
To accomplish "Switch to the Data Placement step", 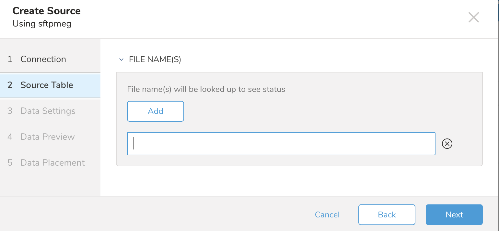I will [x=52, y=163].
